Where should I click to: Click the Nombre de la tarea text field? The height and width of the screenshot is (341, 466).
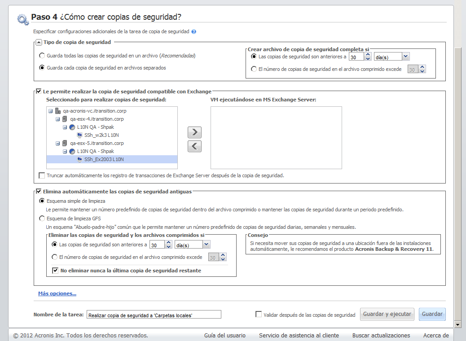pos(154,315)
